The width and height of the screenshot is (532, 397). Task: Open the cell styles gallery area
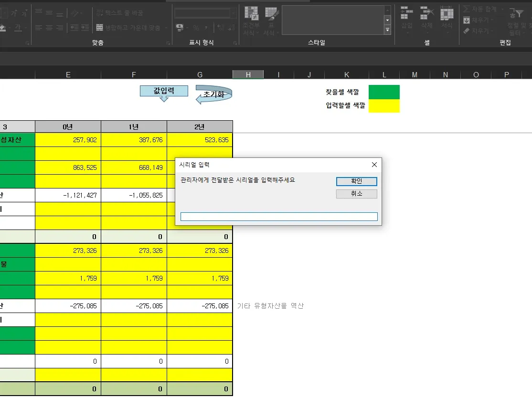click(x=333, y=20)
